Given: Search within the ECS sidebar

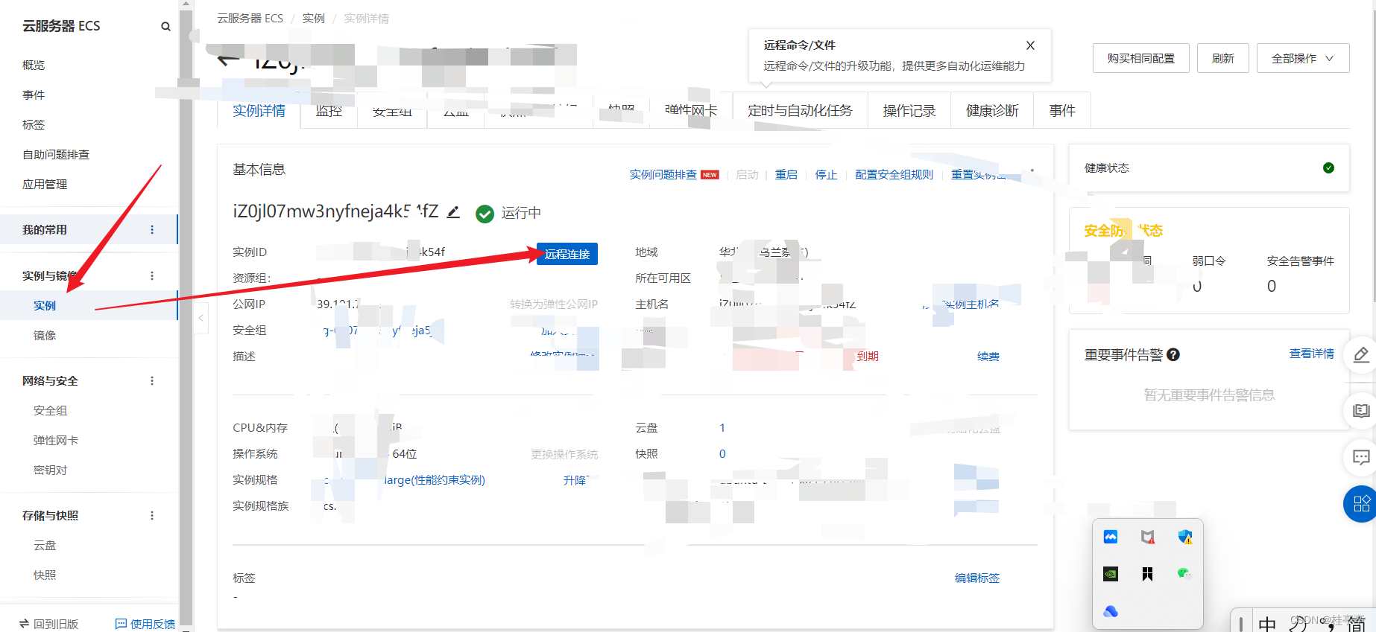Looking at the screenshot, I should 165,27.
